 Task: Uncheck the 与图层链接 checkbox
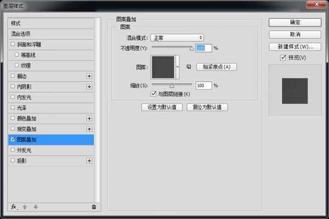point(154,94)
